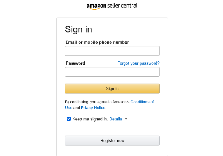The width and height of the screenshot is (223, 156).
Task: Click the "Keep me signed in." label text
Action: [90, 119]
